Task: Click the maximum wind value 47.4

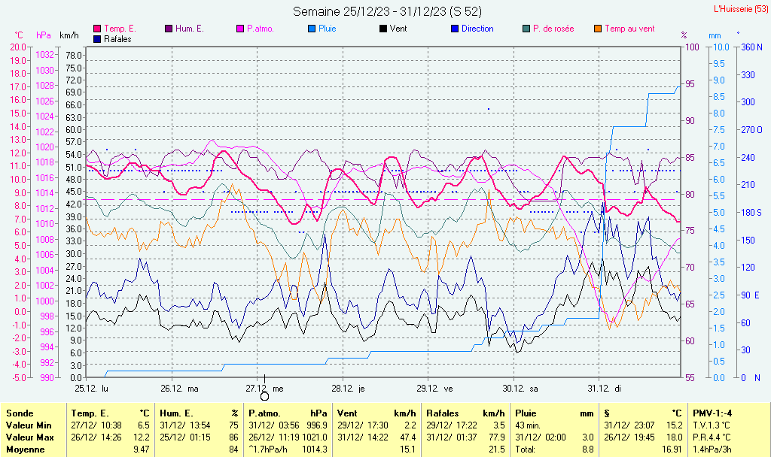Action: [407, 437]
